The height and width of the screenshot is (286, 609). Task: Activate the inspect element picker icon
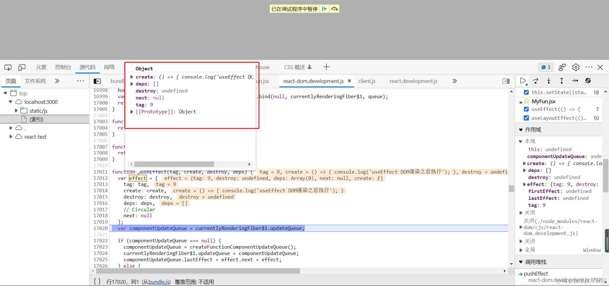[x=8, y=67]
